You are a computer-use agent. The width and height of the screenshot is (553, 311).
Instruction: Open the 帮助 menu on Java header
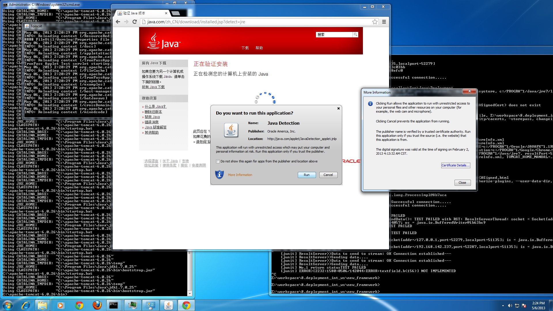point(259,48)
